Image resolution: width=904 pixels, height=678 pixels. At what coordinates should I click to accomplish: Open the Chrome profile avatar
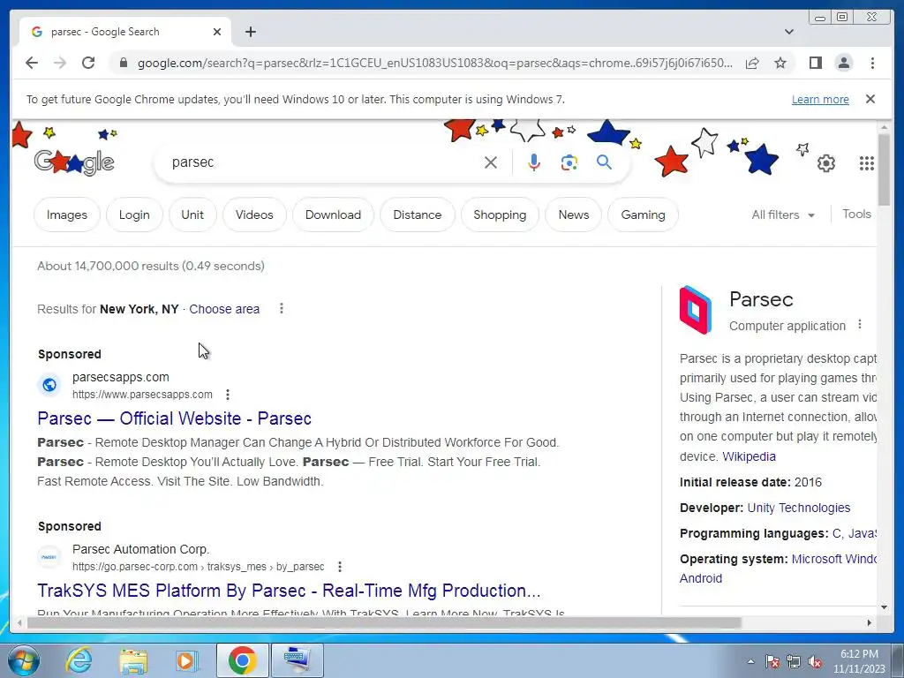(844, 63)
